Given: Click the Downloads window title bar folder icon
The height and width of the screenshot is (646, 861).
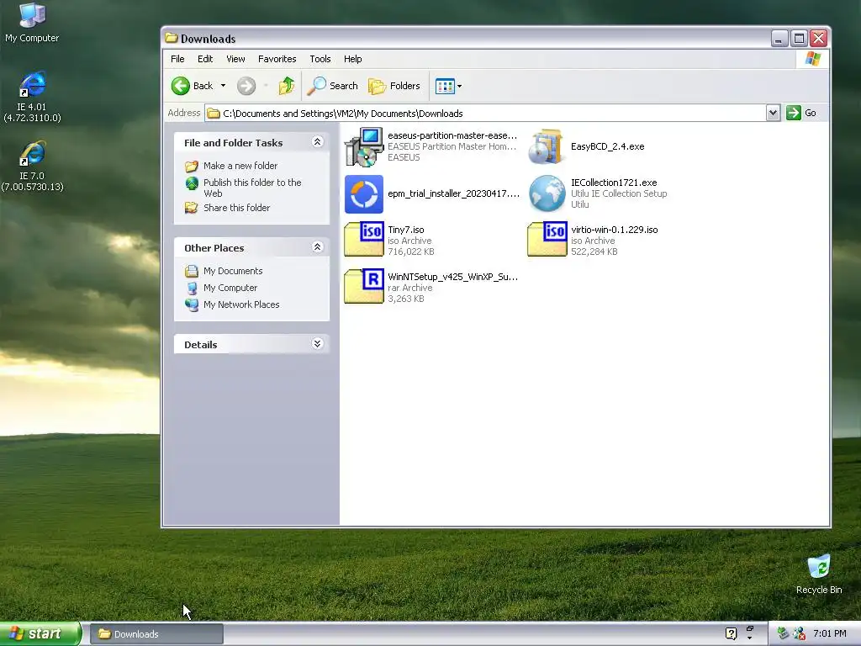Looking at the screenshot, I should pos(172,38).
